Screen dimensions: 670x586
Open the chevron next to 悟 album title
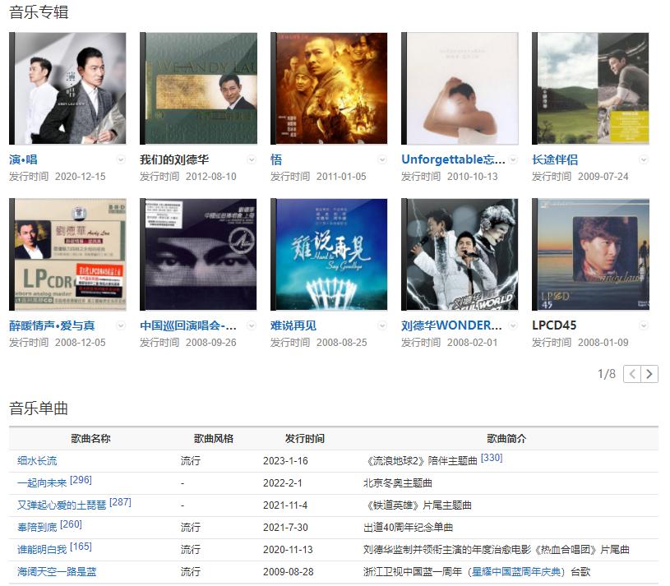381,158
